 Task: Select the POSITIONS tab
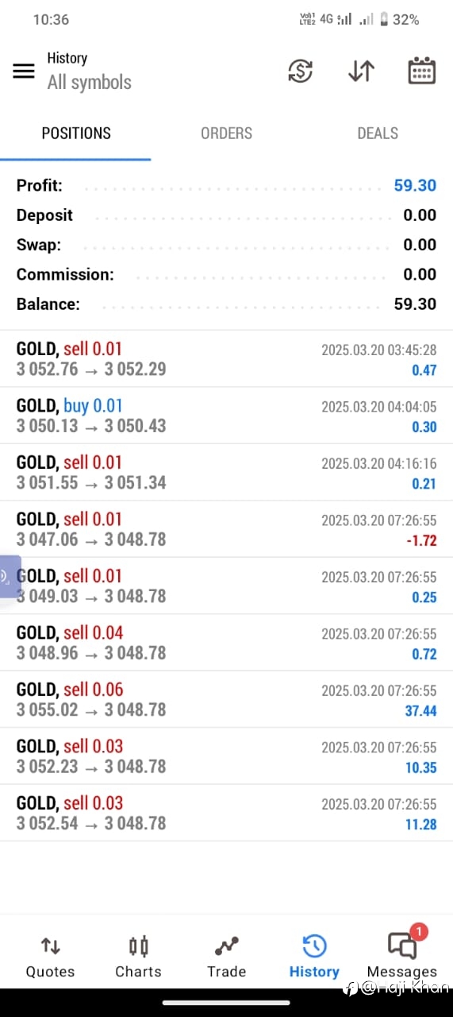[76, 133]
